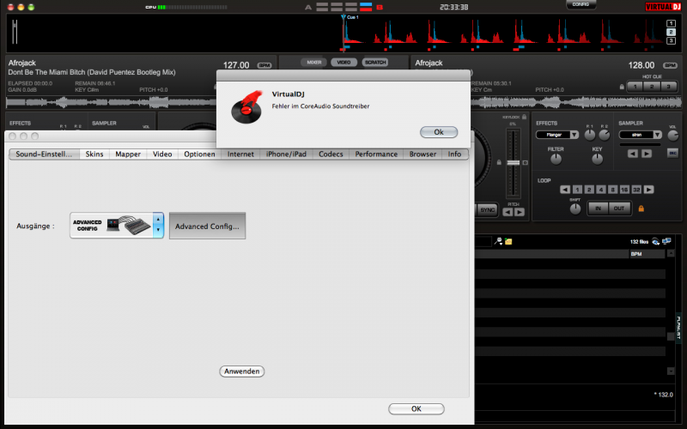The height and width of the screenshot is (429, 687).
Task: Toggle the orange smart loop lock
Action: (641, 208)
